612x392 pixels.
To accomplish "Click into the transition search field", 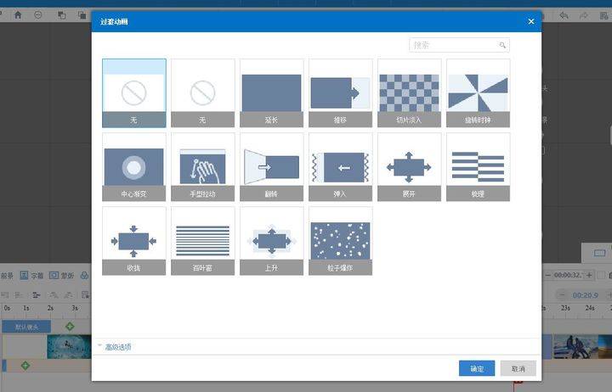I will coord(459,45).
